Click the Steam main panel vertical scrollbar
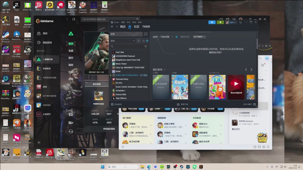Image resolution: width=303 pixels, height=170 pixels. click(x=257, y=44)
